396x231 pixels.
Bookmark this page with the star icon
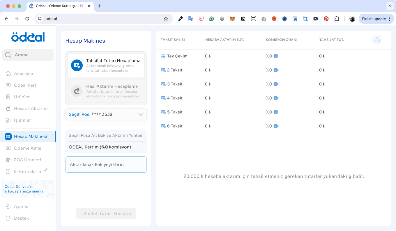point(166,19)
